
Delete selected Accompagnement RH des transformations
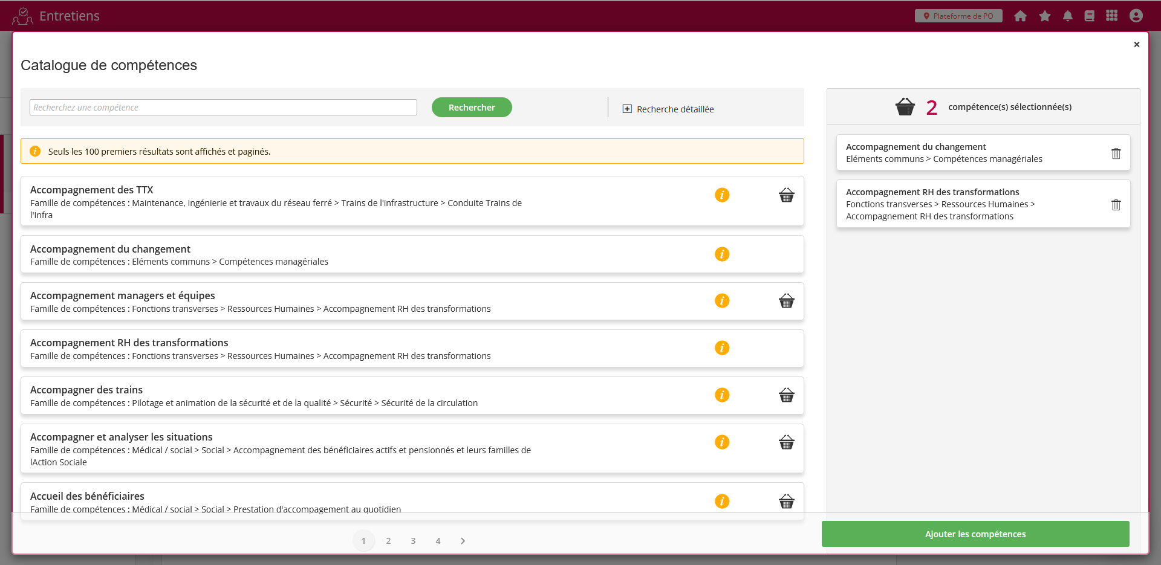coord(1116,205)
